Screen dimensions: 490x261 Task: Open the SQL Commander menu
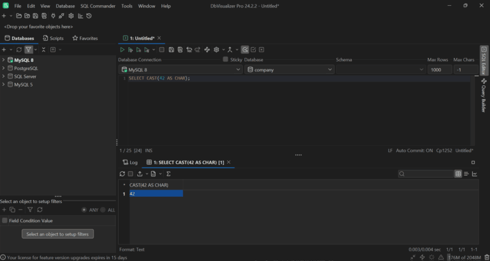click(98, 6)
